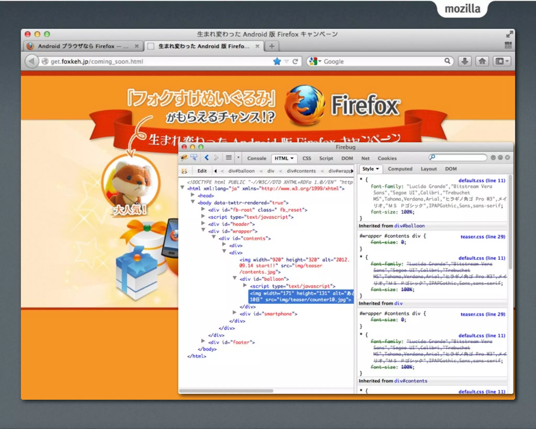Expand the div id="footer" node
The image size is (536, 429).
point(203,341)
